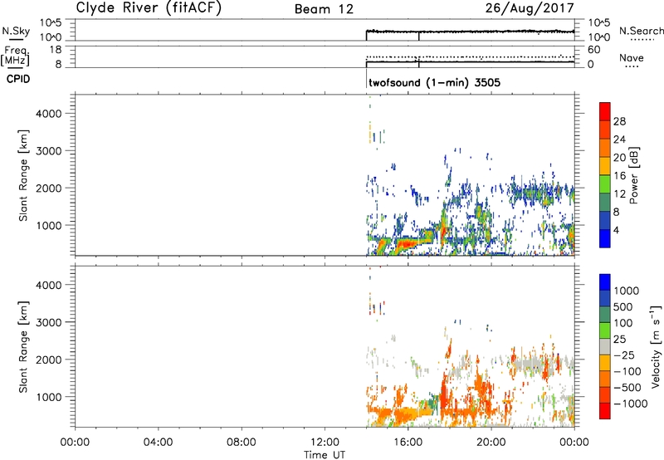This screenshot has width=664, height=460.
Task: Click the "Velocity [m s-1]" color bar title
Action: pyautogui.click(x=657, y=346)
